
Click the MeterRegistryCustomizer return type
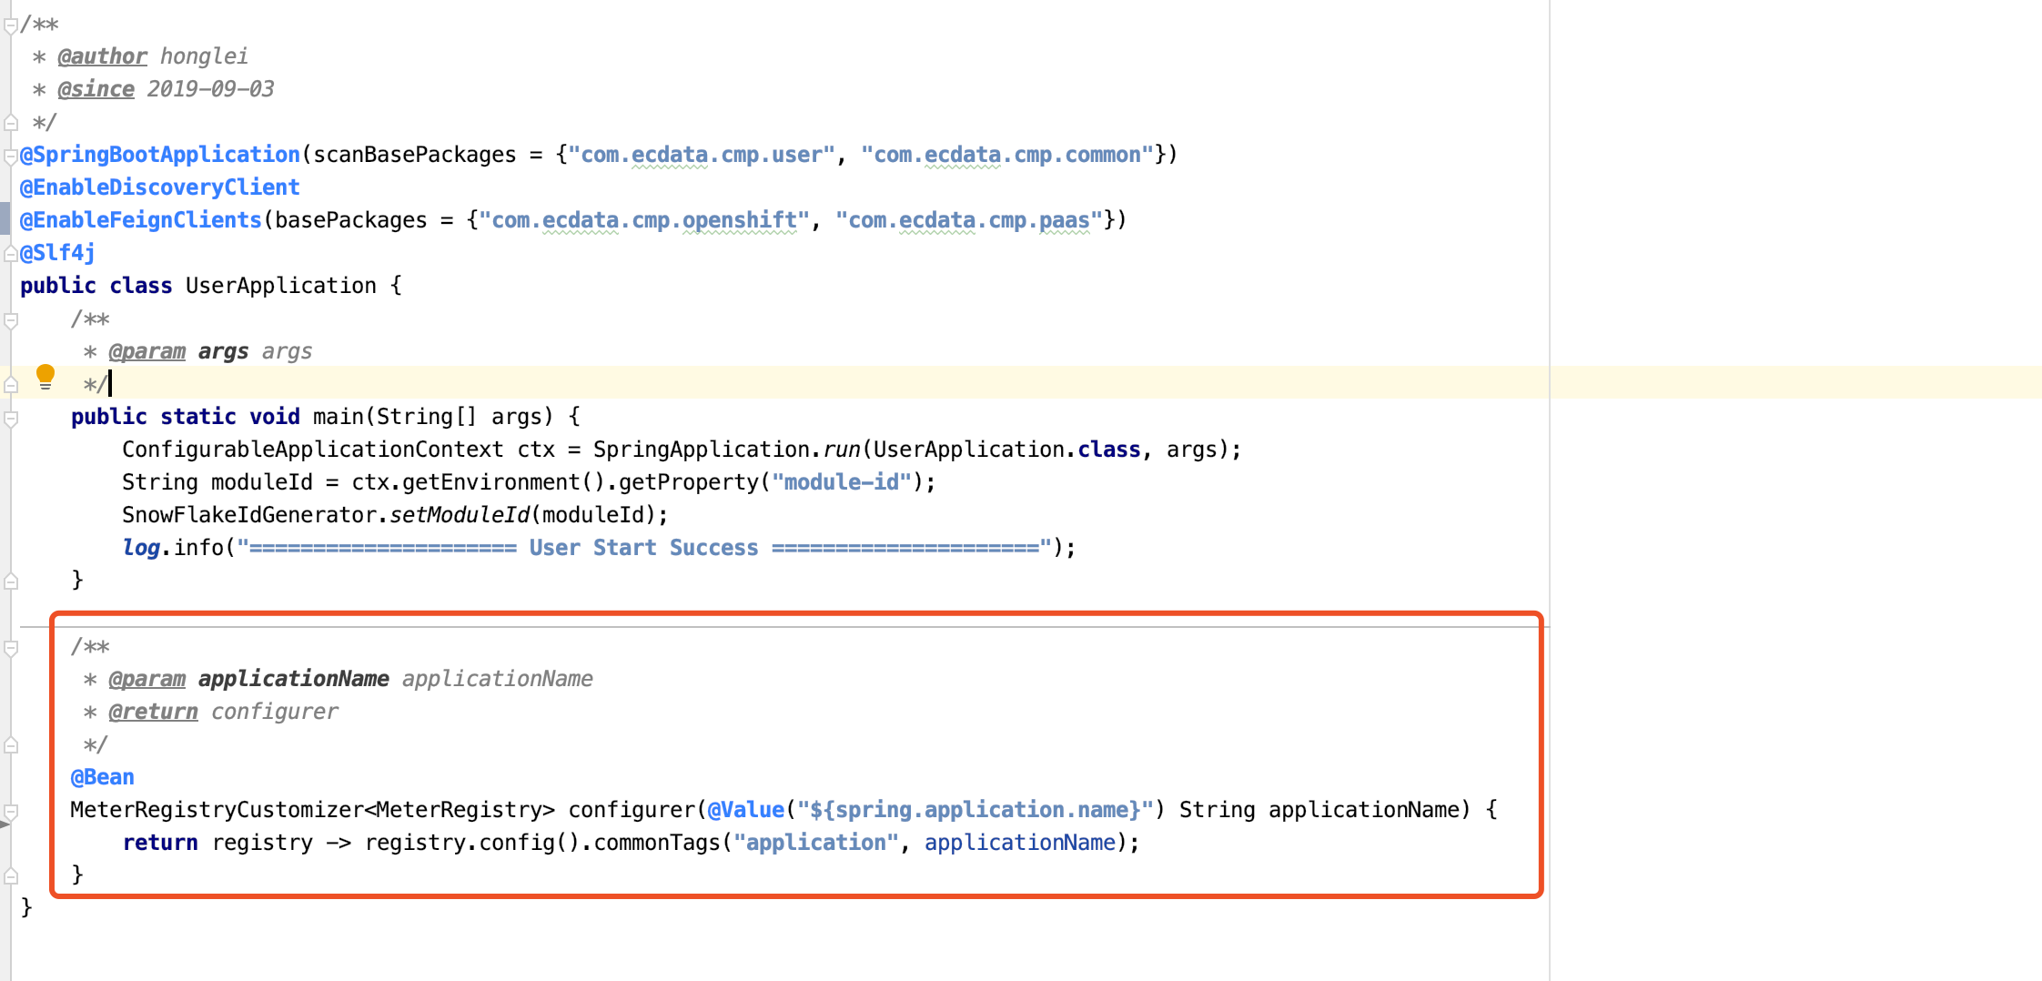pyautogui.click(x=217, y=810)
